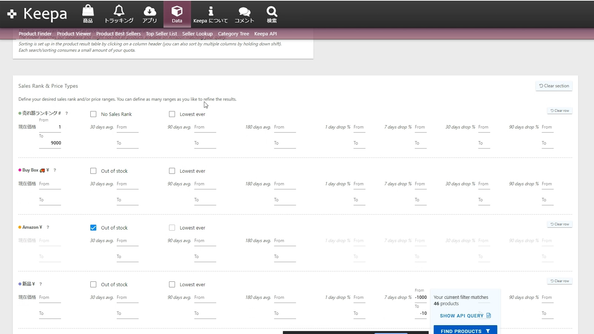
Task: Switch to Category Tree tab
Action: pyautogui.click(x=233, y=34)
